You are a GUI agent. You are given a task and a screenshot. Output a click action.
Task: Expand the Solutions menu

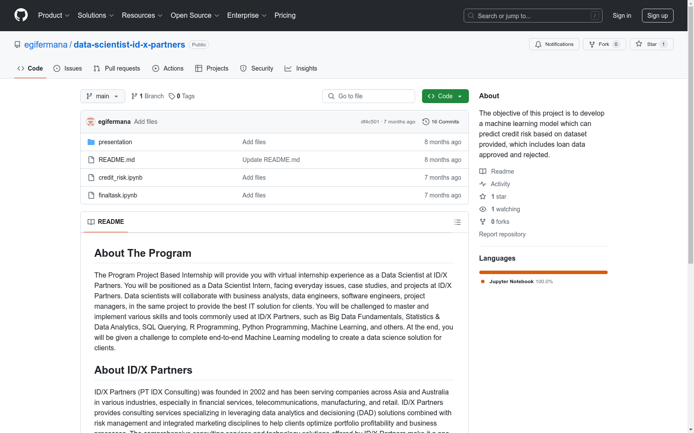pyautogui.click(x=95, y=16)
